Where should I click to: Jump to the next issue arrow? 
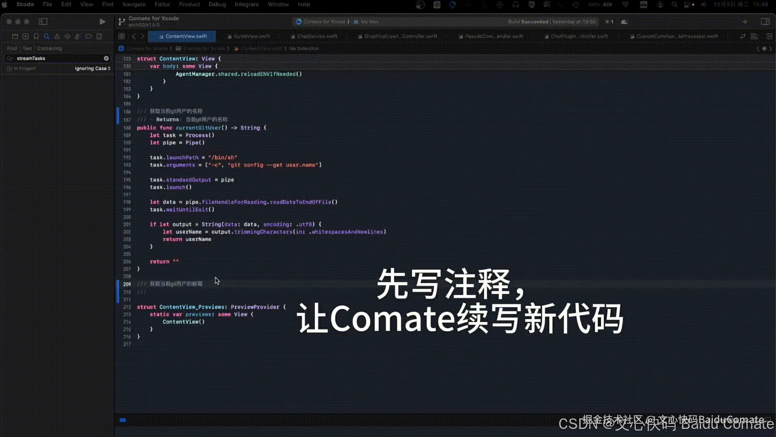click(x=770, y=49)
